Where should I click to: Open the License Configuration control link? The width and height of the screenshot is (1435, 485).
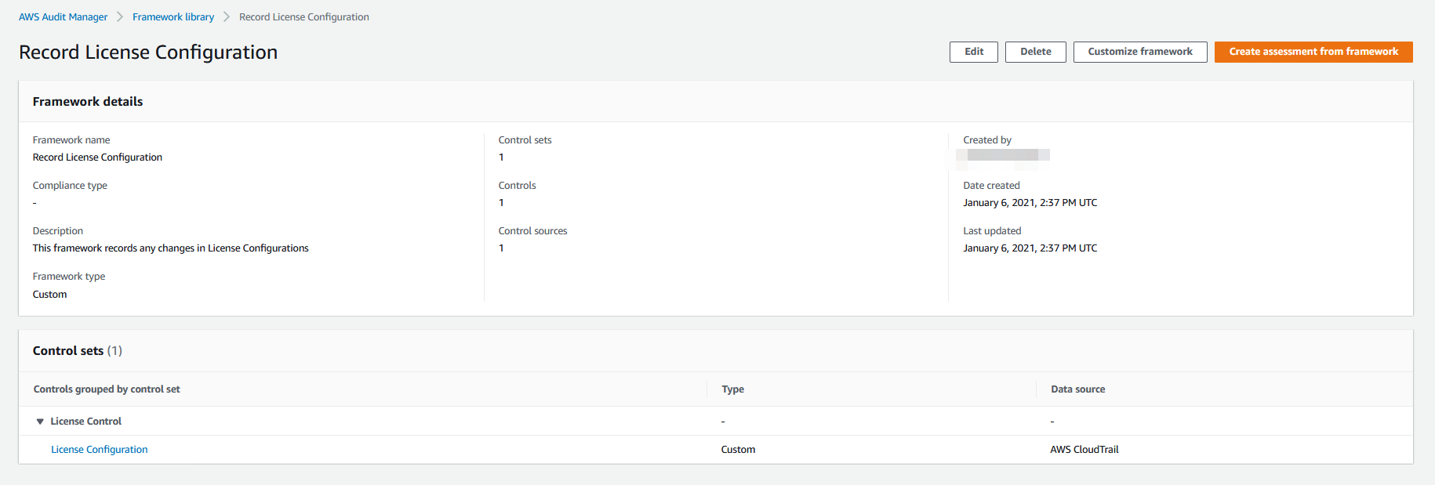tap(100, 450)
